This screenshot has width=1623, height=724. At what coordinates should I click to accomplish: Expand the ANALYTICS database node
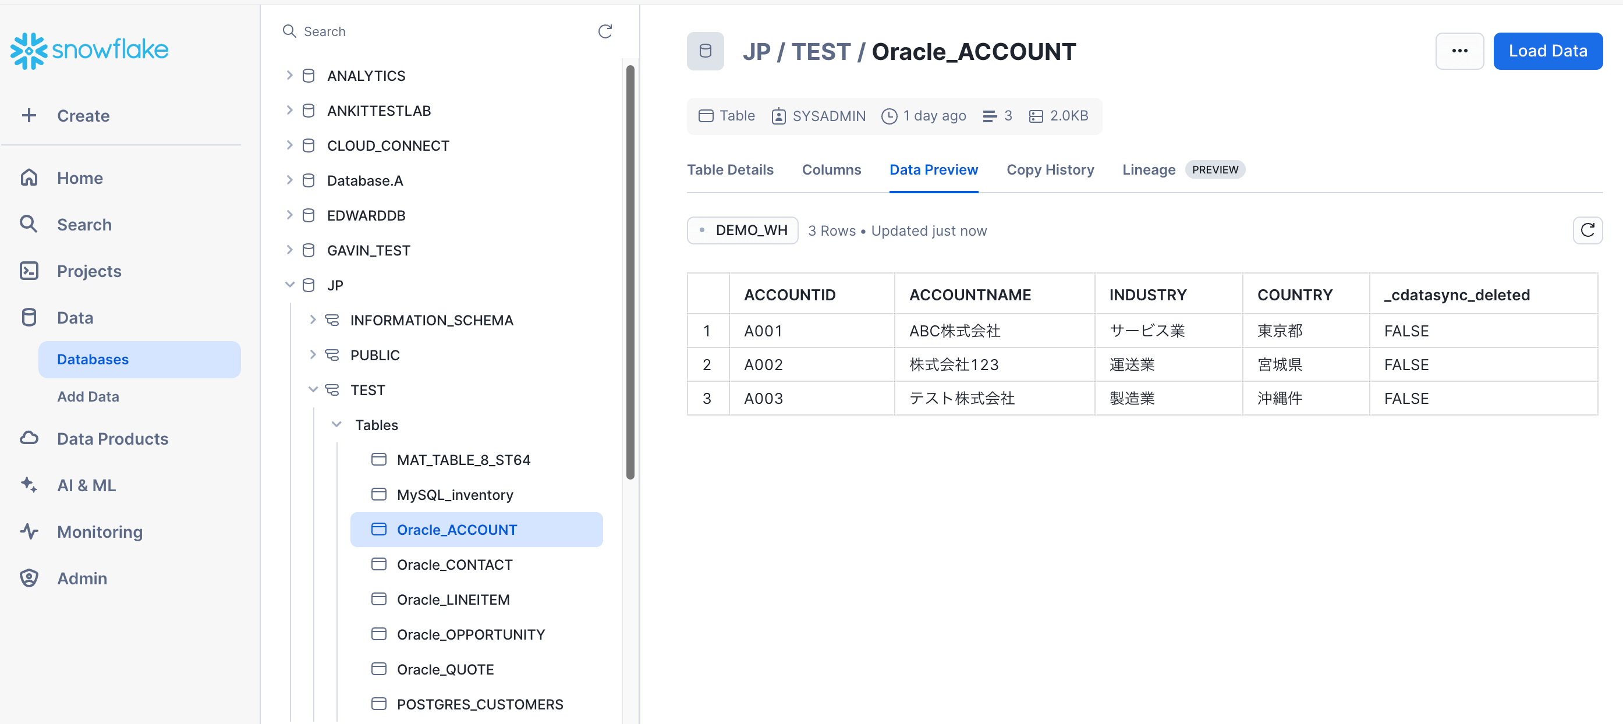pos(289,76)
